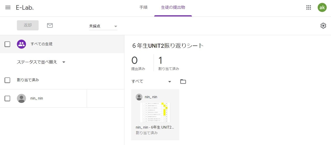Select nin_ nin name in student list
Viewport: 331px width, 145px height.
[x=37, y=98]
